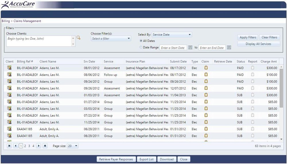Click the Choose Clients text field
Image resolution: width=287 pixels, height=164 pixels.
pyautogui.click(x=39, y=41)
